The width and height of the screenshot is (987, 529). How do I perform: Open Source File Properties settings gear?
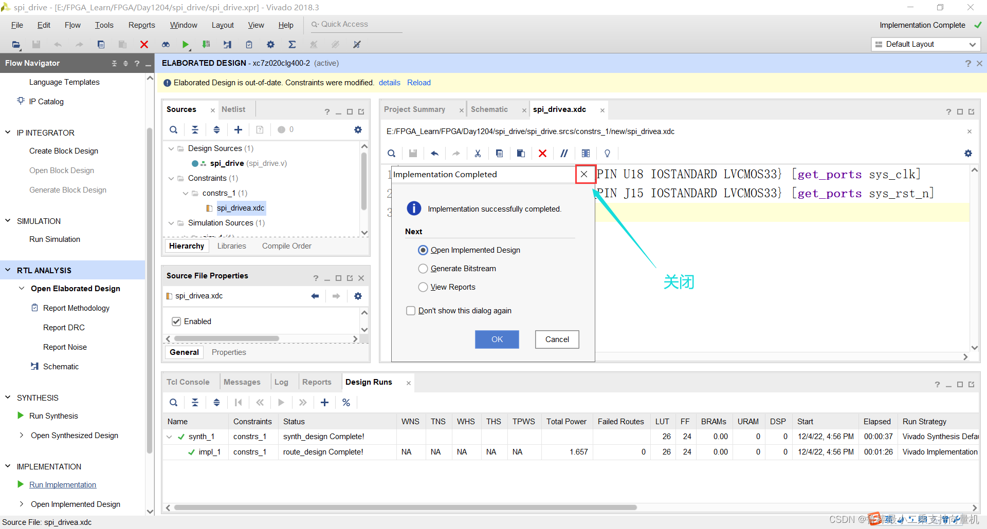click(358, 296)
